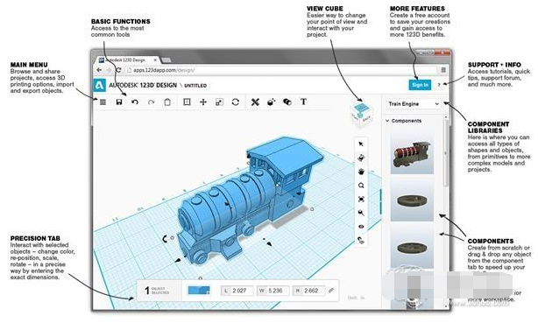Click the magnifier zoom tool
538x323 pixels.
(x=361, y=186)
